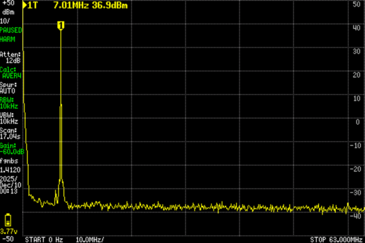365x243 pixels.
Task: Open the Scan 17.04s sweep time setting
Action: point(10,133)
